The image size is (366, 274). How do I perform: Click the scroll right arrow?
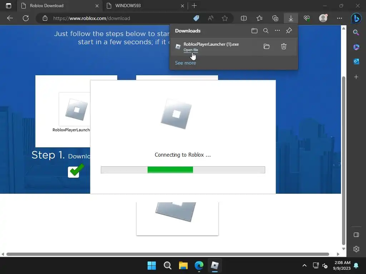pyautogui.click(x=338, y=254)
